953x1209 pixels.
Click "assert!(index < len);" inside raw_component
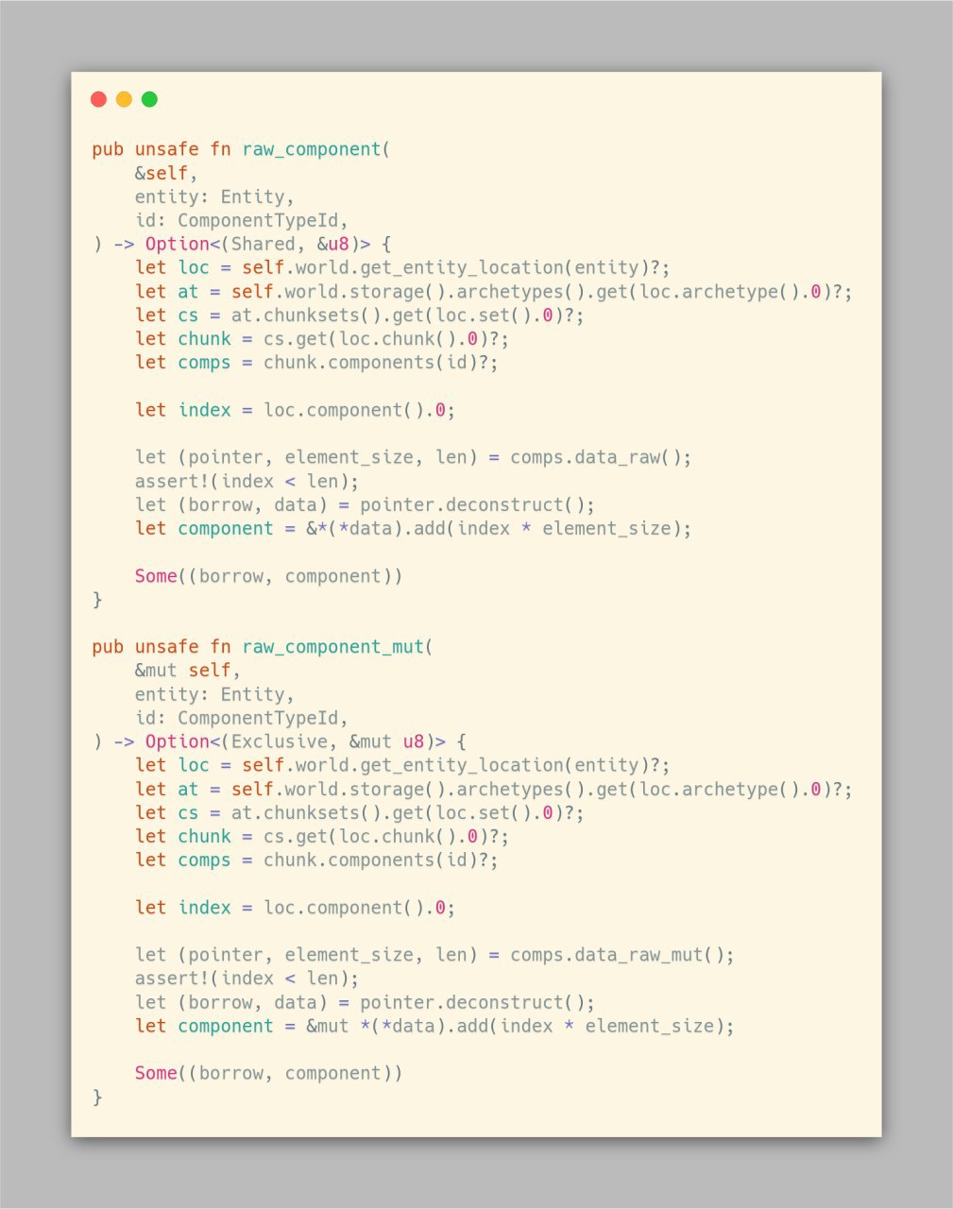click(247, 482)
